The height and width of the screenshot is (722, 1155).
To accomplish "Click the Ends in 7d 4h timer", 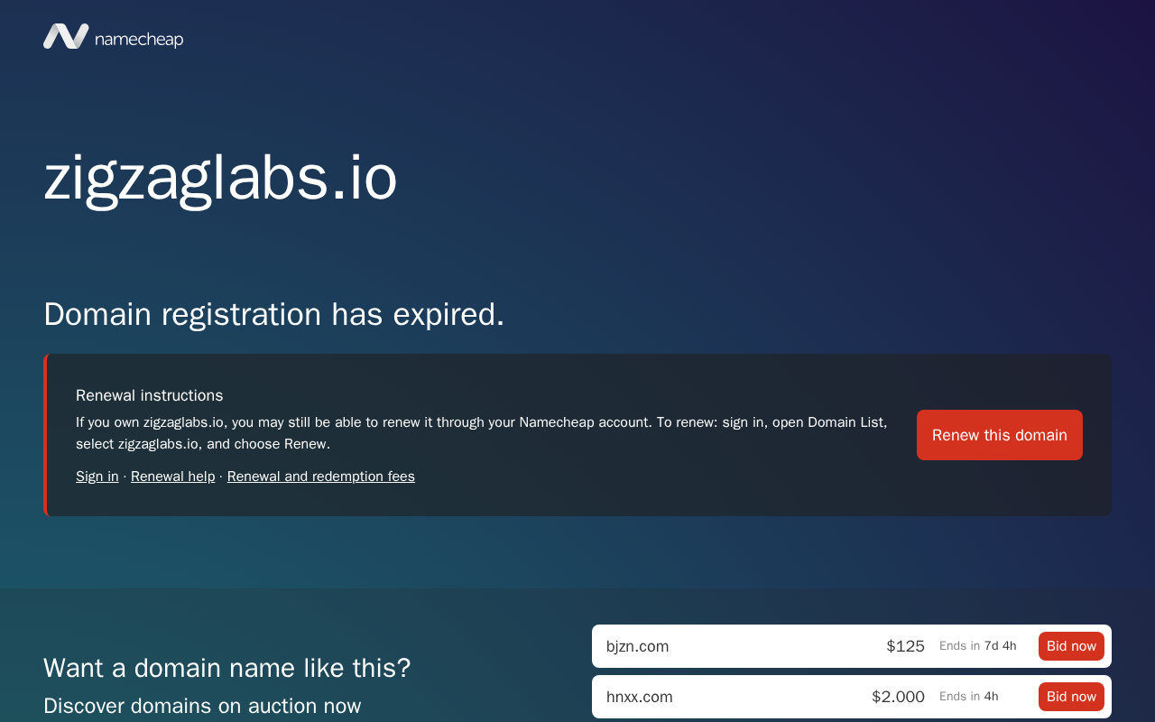I will tap(978, 646).
